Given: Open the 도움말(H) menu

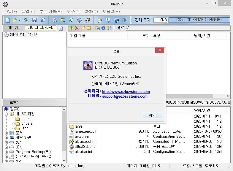Looking at the screenshot, I should point(111,12).
